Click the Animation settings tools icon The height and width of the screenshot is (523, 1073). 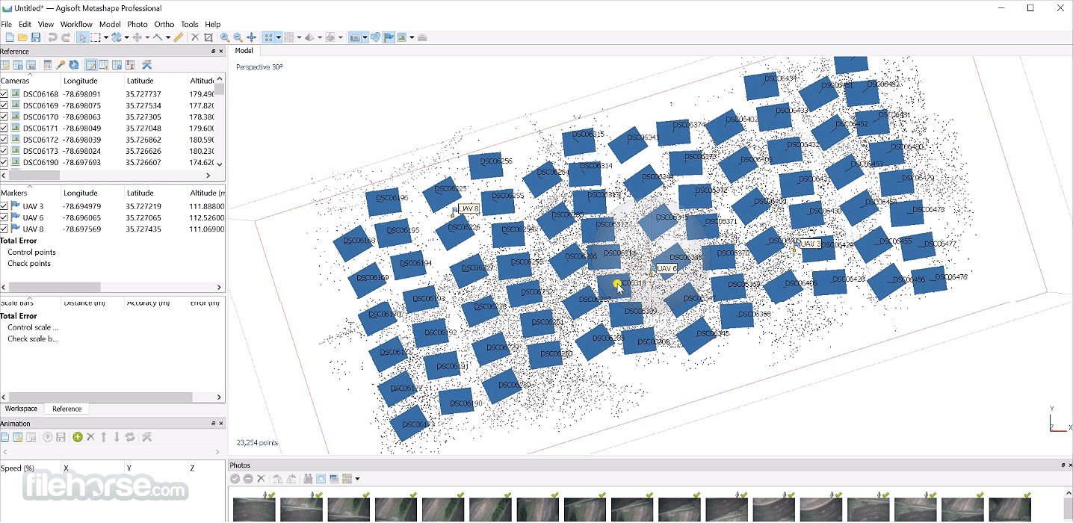point(147,437)
